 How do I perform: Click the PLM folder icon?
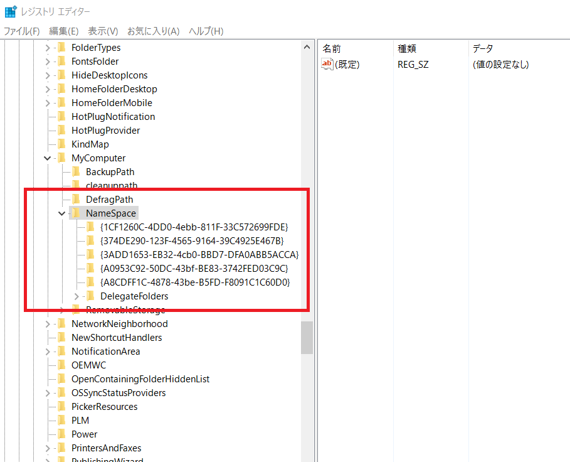click(62, 421)
